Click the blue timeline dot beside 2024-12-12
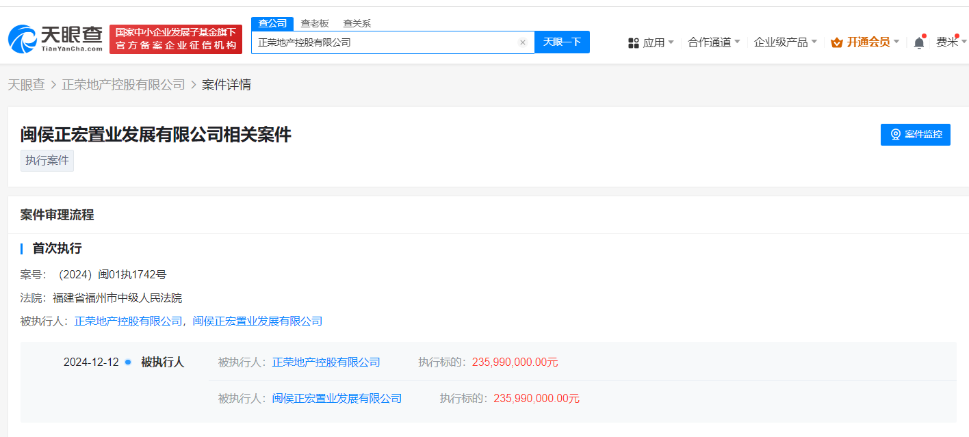The image size is (969, 437). [128, 362]
